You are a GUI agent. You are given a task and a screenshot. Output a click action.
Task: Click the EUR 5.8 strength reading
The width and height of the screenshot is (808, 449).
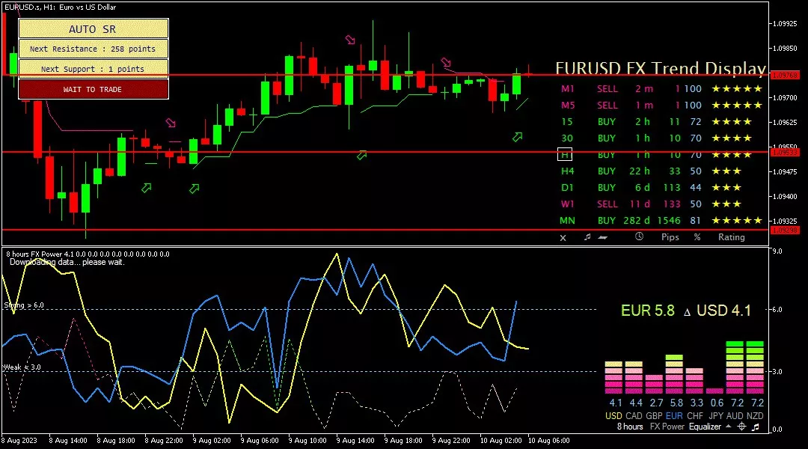[x=648, y=311]
